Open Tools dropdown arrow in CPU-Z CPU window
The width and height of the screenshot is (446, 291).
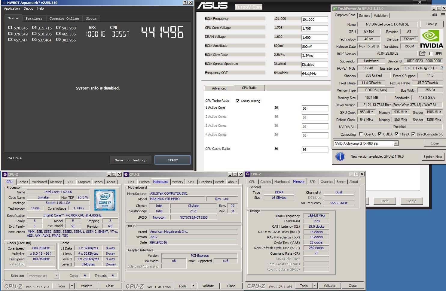[72, 286]
